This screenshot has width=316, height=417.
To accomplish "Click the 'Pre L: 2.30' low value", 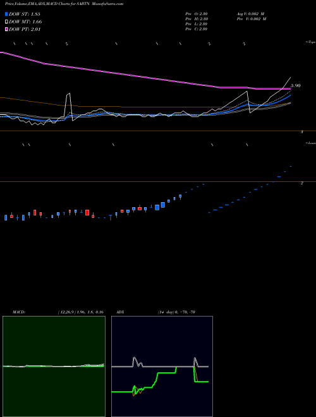I will pos(197,24).
